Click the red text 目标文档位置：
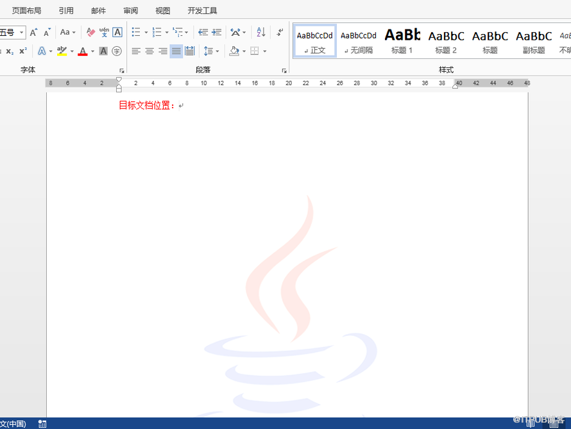Viewport: 571px width, 429px height. 147,106
